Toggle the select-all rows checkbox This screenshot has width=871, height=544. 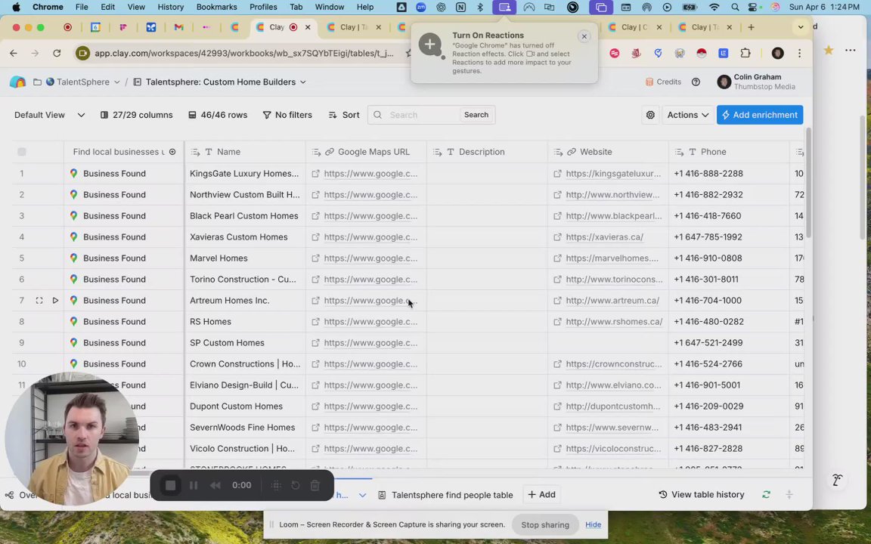click(x=22, y=152)
